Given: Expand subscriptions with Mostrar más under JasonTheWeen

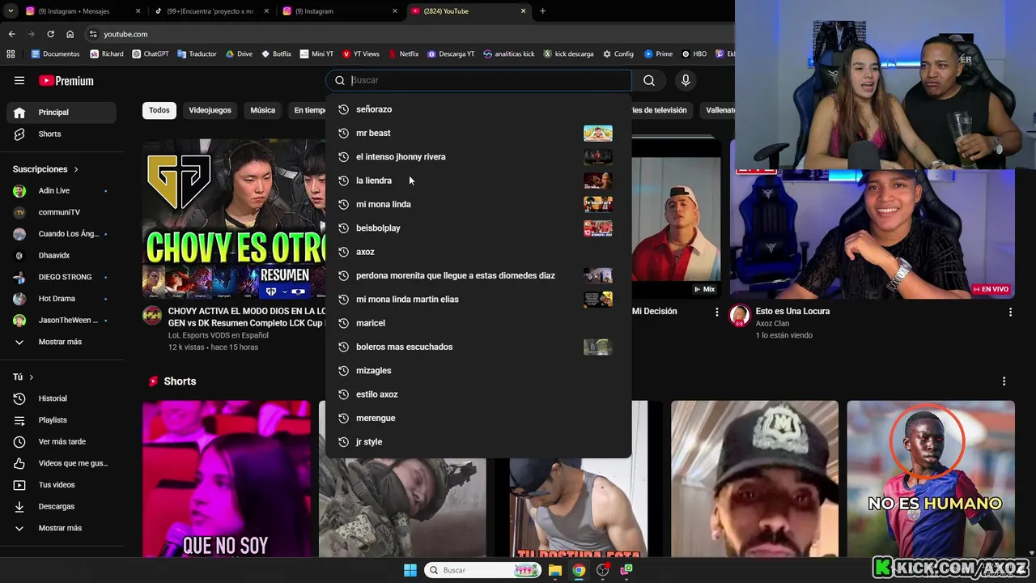Looking at the screenshot, I should click(x=62, y=342).
